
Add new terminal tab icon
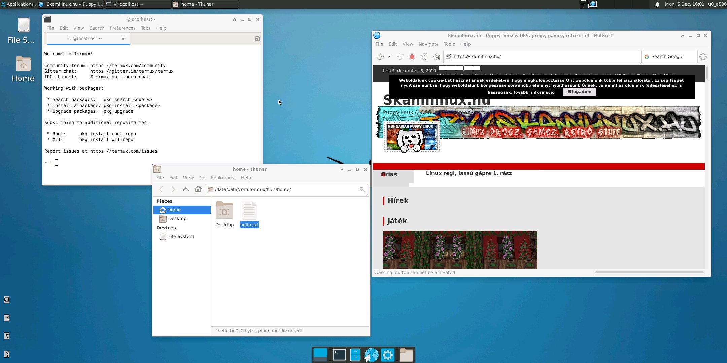[257, 39]
